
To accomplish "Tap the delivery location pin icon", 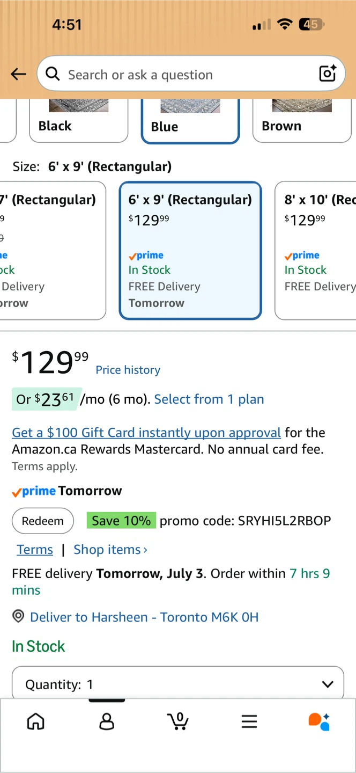I will click(x=18, y=616).
